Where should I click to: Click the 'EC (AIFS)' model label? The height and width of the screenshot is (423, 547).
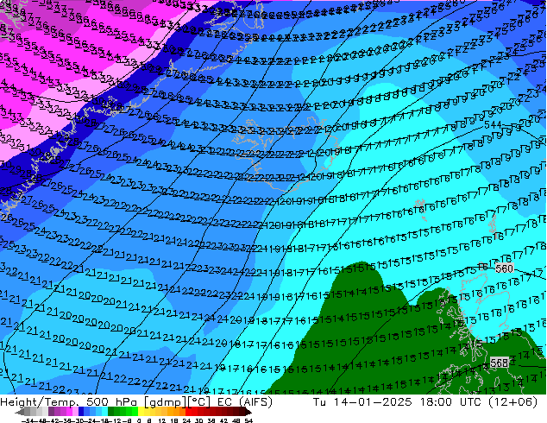click(245, 402)
